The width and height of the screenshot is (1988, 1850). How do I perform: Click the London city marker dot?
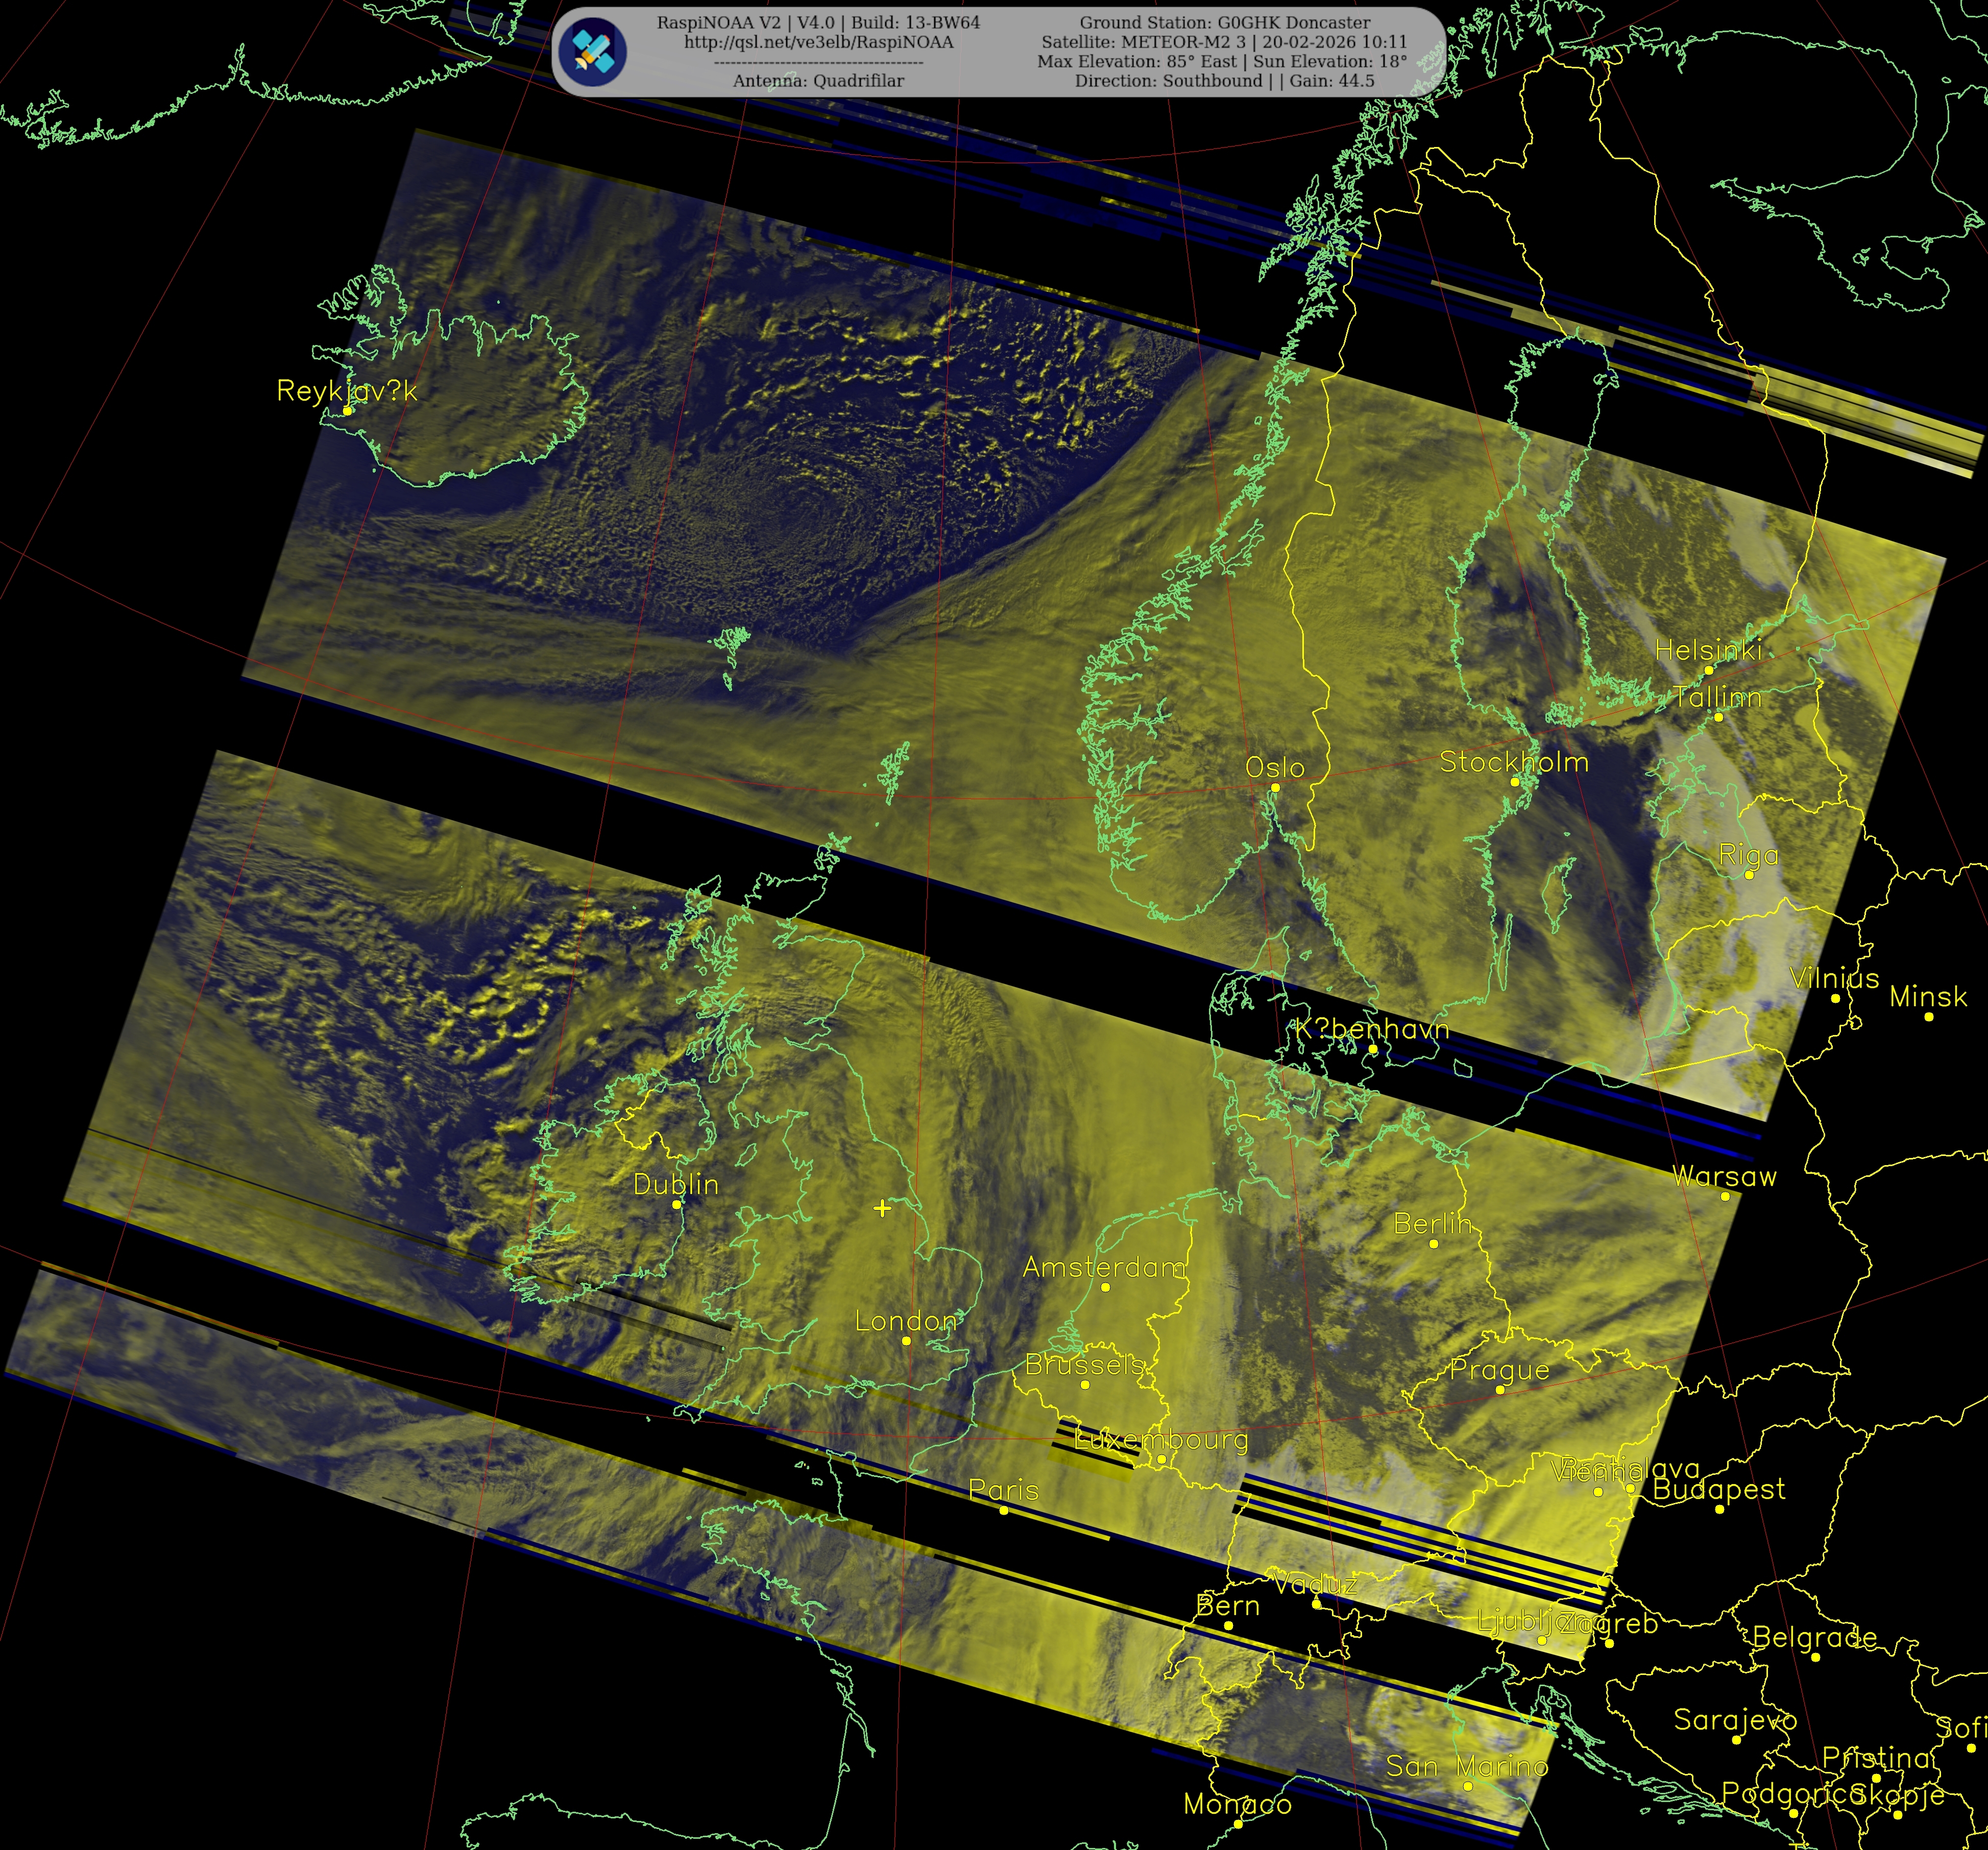[906, 1341]
